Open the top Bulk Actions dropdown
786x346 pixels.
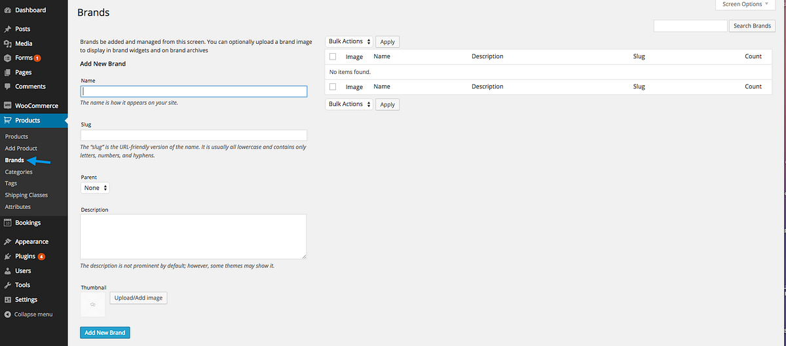pos(349,41)
